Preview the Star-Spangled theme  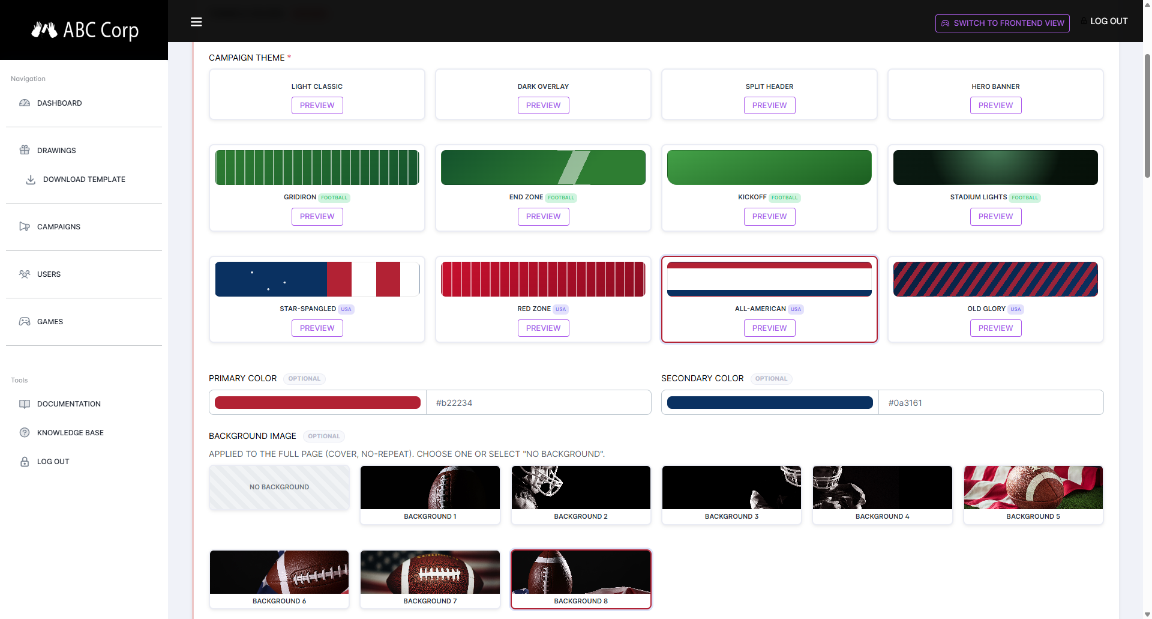click(317, 328)
